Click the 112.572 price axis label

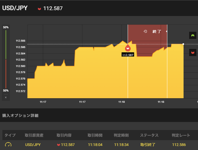coord(20,91)
